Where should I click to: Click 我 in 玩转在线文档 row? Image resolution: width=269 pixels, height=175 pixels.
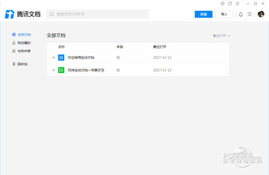[118, 70]
